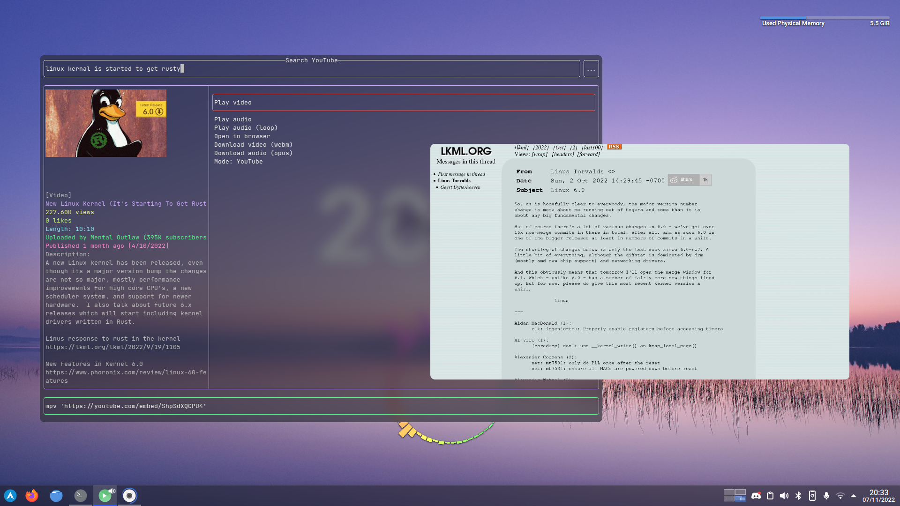Mute the media player's taskbar audio indicator
900x506 pixels.
112,491
